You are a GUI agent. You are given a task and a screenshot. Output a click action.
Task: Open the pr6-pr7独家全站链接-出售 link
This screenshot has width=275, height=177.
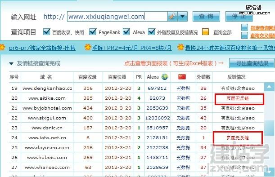pyautogui.click(x=42, y=48)
